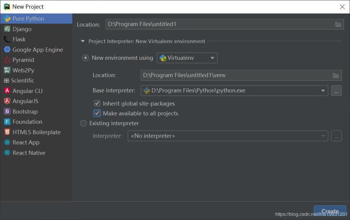Viewport: 350px width, 220px height.
Task: Choose the Google App Engine icon
Action: (7, 50)
